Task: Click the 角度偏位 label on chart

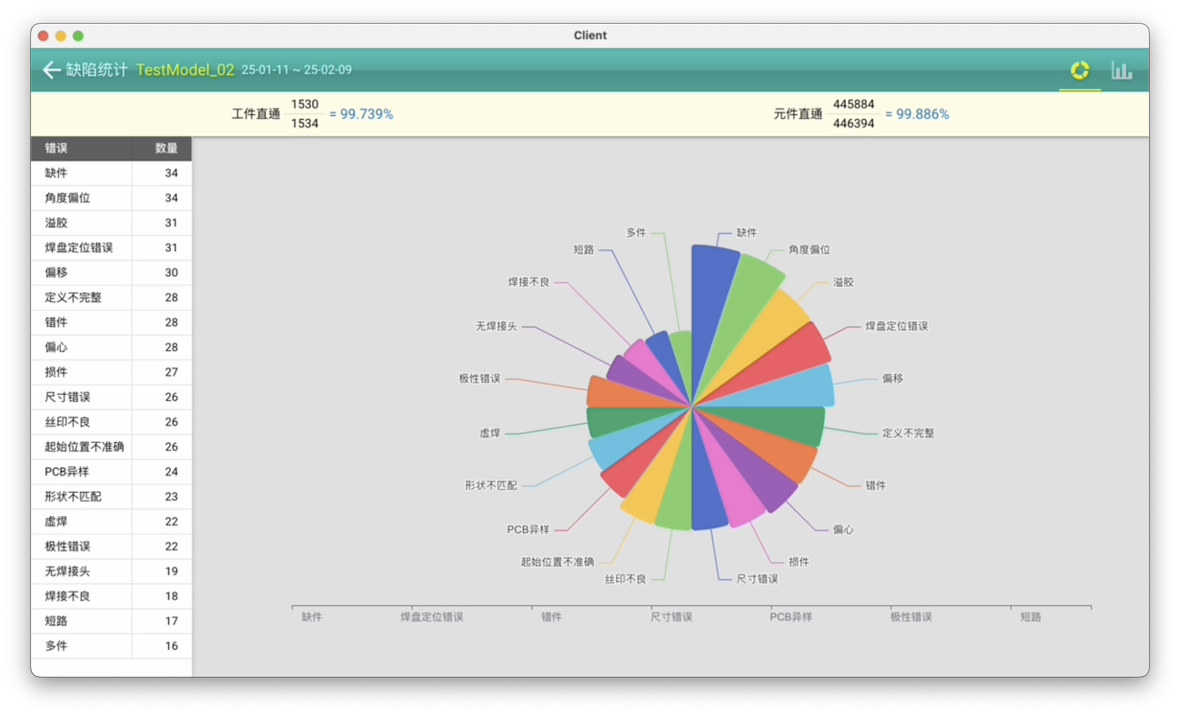Action: pos(809,250)
